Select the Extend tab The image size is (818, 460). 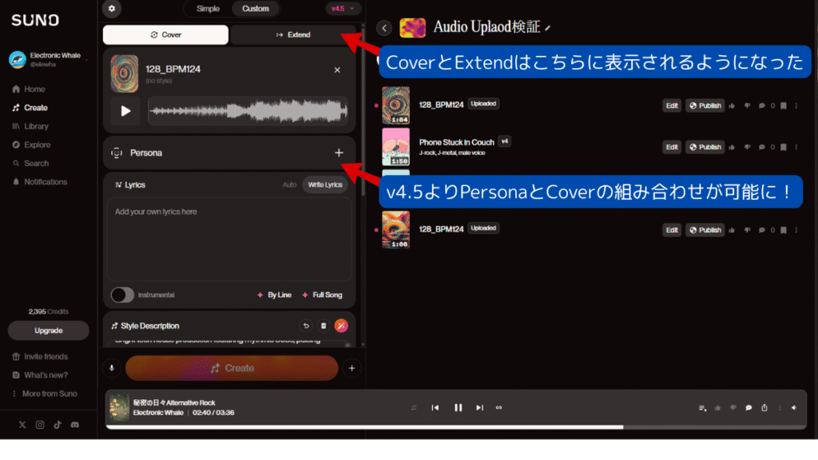point(293,35)
